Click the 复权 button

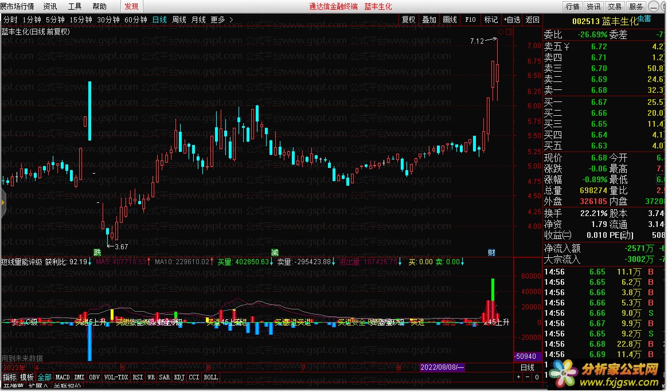[409, 19]
